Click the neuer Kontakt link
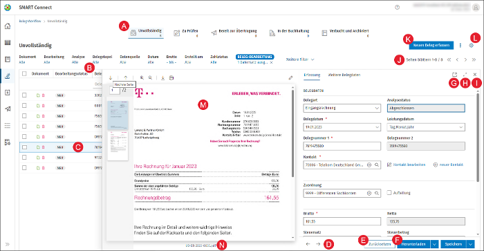Viewport: 484px width, 251px height. tap(448, 165)
